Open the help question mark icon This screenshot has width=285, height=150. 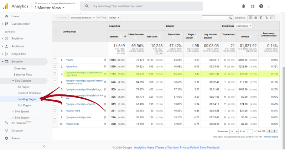[261, 6]
